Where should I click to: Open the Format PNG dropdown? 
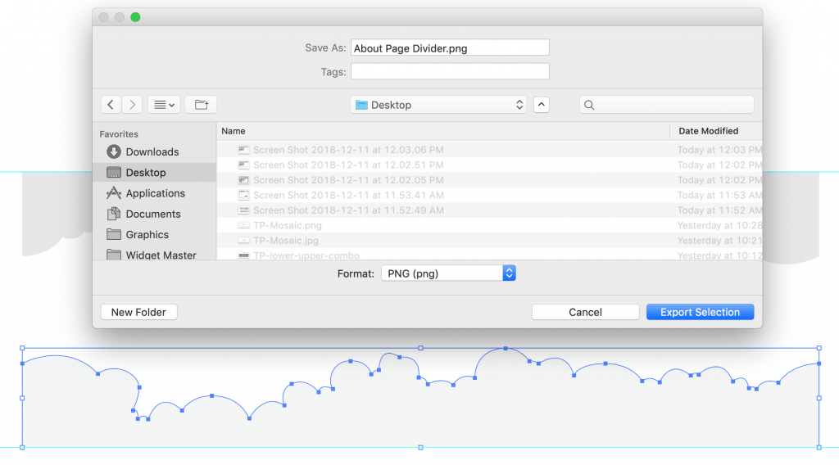coord(448,273)
